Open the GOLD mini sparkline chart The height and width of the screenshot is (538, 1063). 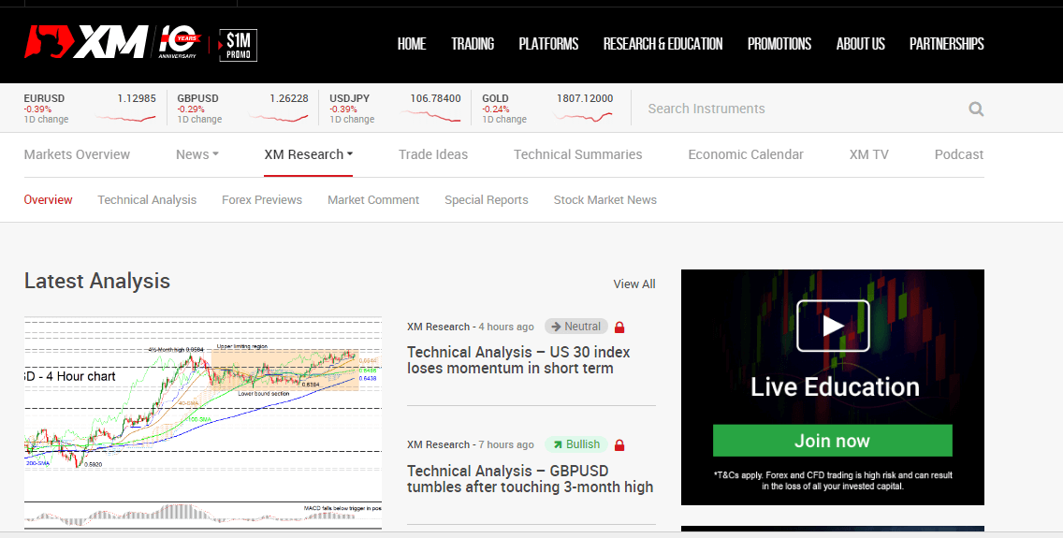click(x=583, y=117)
